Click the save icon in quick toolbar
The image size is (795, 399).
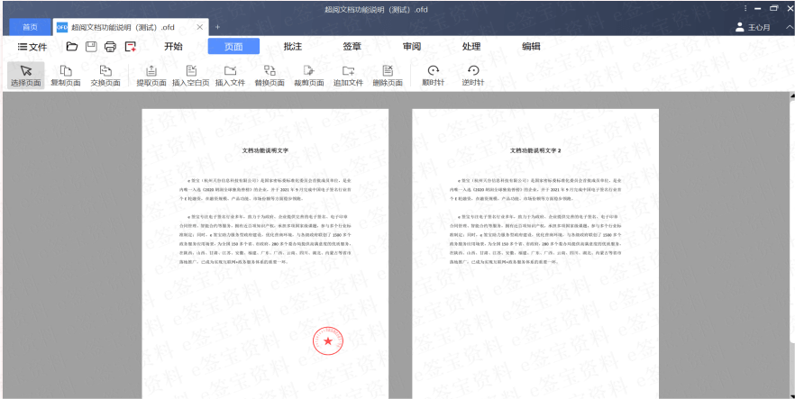pos(91,47)
